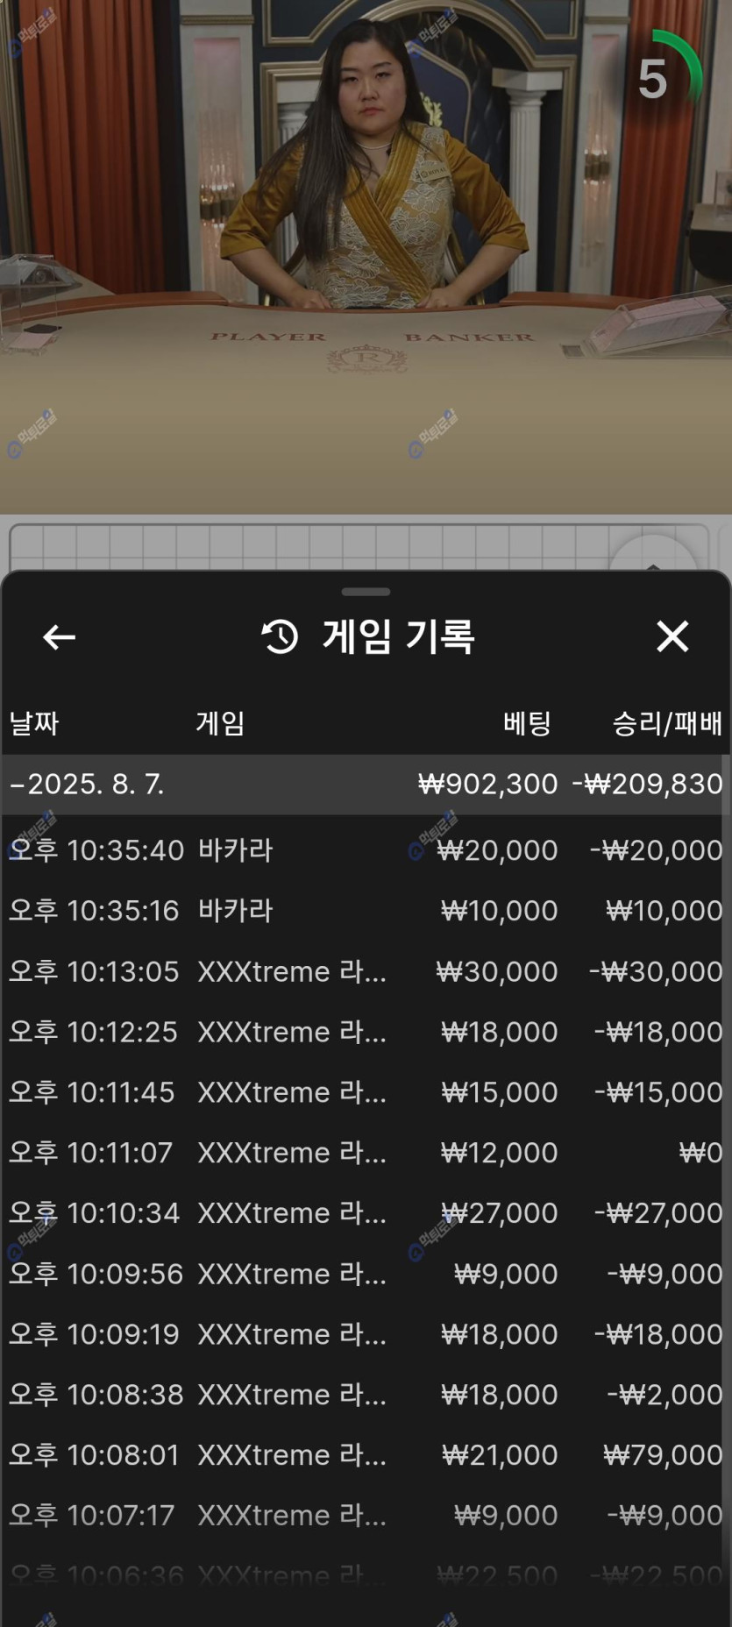The height and width of the screenshot is (1627, 732).
Task: Select the 베팅 column header
Action: click(527, 723)
